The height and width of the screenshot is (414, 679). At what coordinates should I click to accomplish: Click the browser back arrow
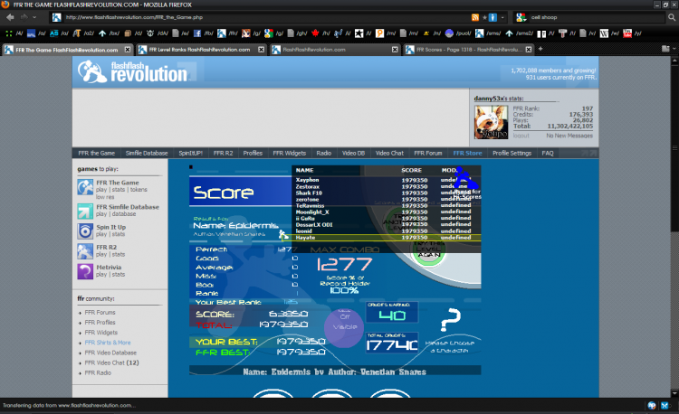pyautogui.click(x=10, y=17)
